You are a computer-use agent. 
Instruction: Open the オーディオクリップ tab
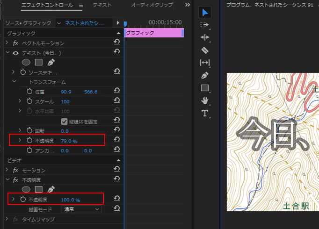(152, 5)
